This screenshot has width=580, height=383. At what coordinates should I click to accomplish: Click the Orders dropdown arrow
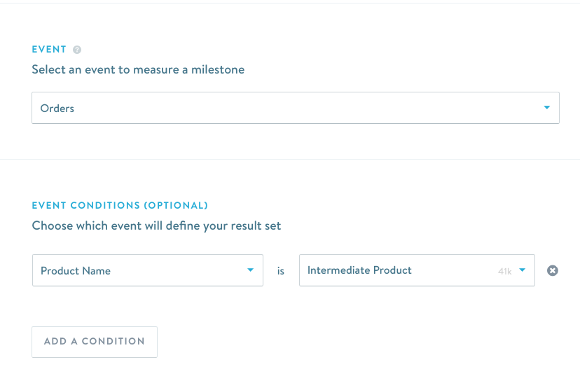[x=546, y=108]
